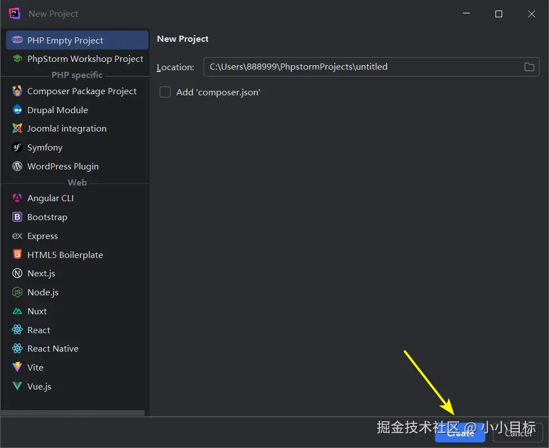Close the New Project dialog
This screenshot has height=448, width=549.
[x=532, y=13]
